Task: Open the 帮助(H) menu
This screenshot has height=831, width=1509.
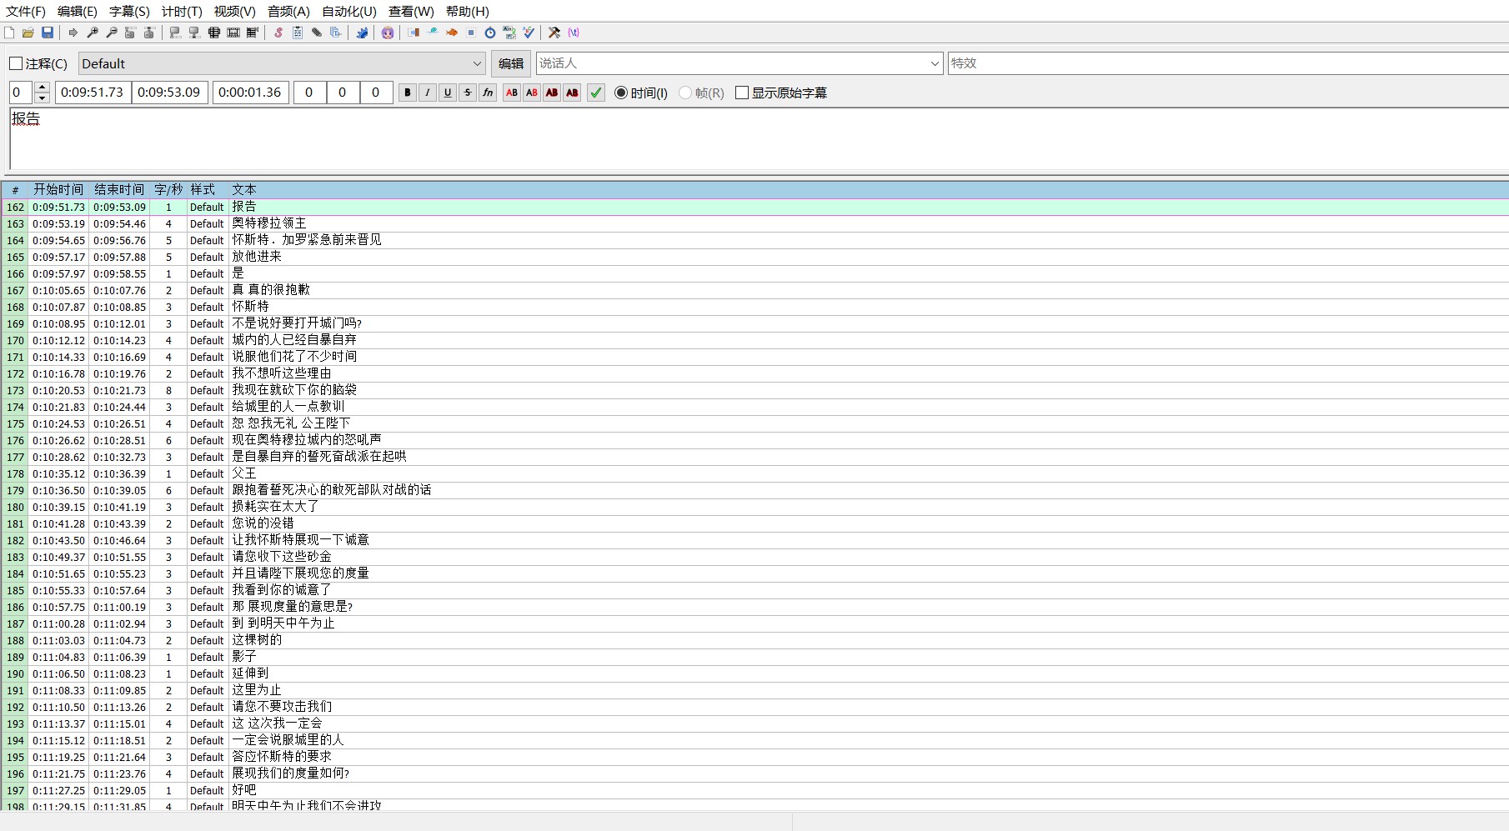Action: click(x=467, y=11)
